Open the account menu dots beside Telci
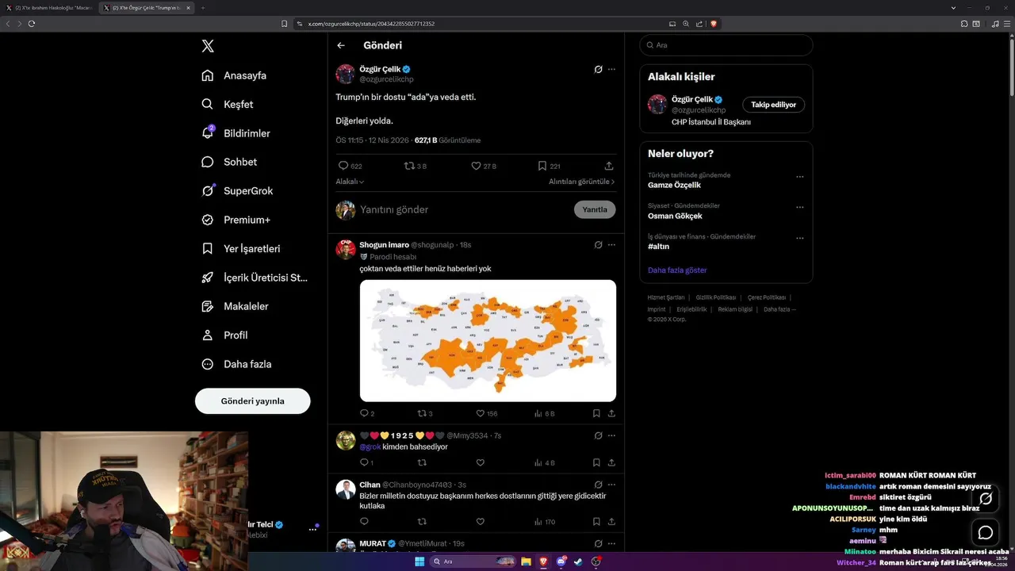Image resolution: width=1015 pixels, height=571 pixels. pos(312,529)
